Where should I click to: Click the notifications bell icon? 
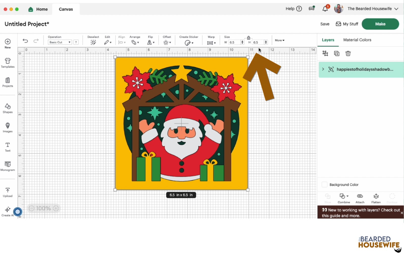pos(325,8)
